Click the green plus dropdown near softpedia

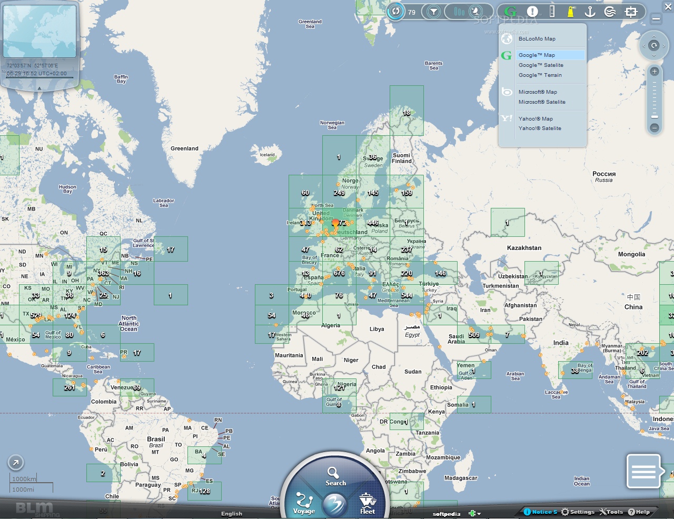coord(474,513)
